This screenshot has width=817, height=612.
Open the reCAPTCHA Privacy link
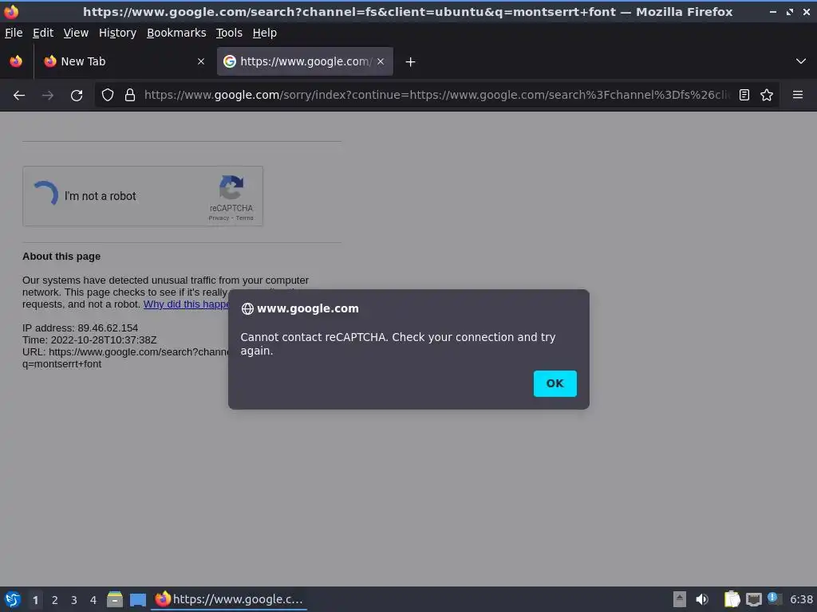(219, 218)
